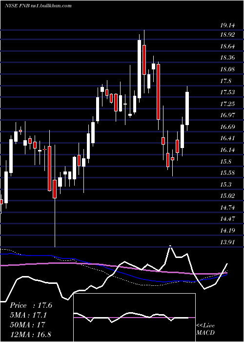Click the MACD inset chart box

134,318
